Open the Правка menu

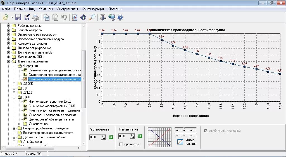[x=20, y=9]
